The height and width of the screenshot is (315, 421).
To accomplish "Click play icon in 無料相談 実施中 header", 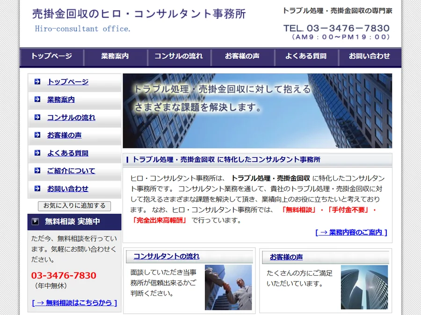I will (35, 222).
